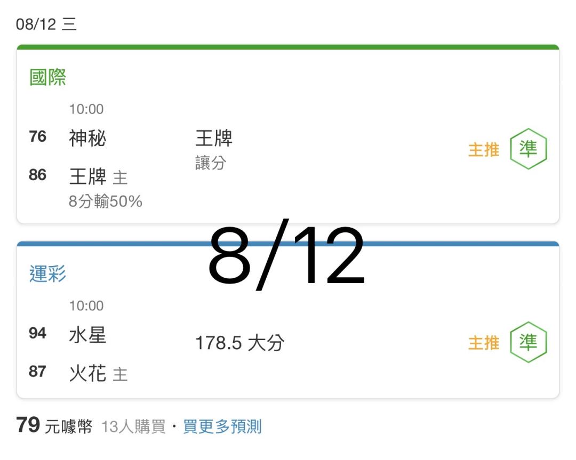
Task: Click home team 王牌 主 with score 86
Action: 98,176
